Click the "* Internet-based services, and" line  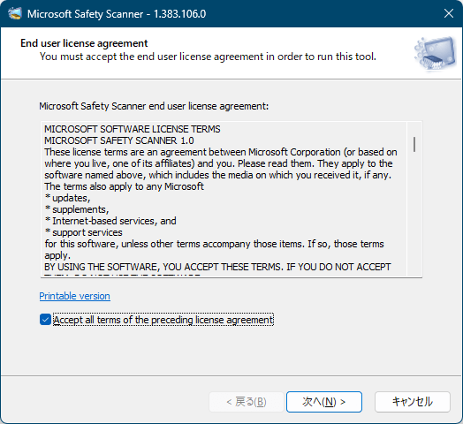(110, 221)
